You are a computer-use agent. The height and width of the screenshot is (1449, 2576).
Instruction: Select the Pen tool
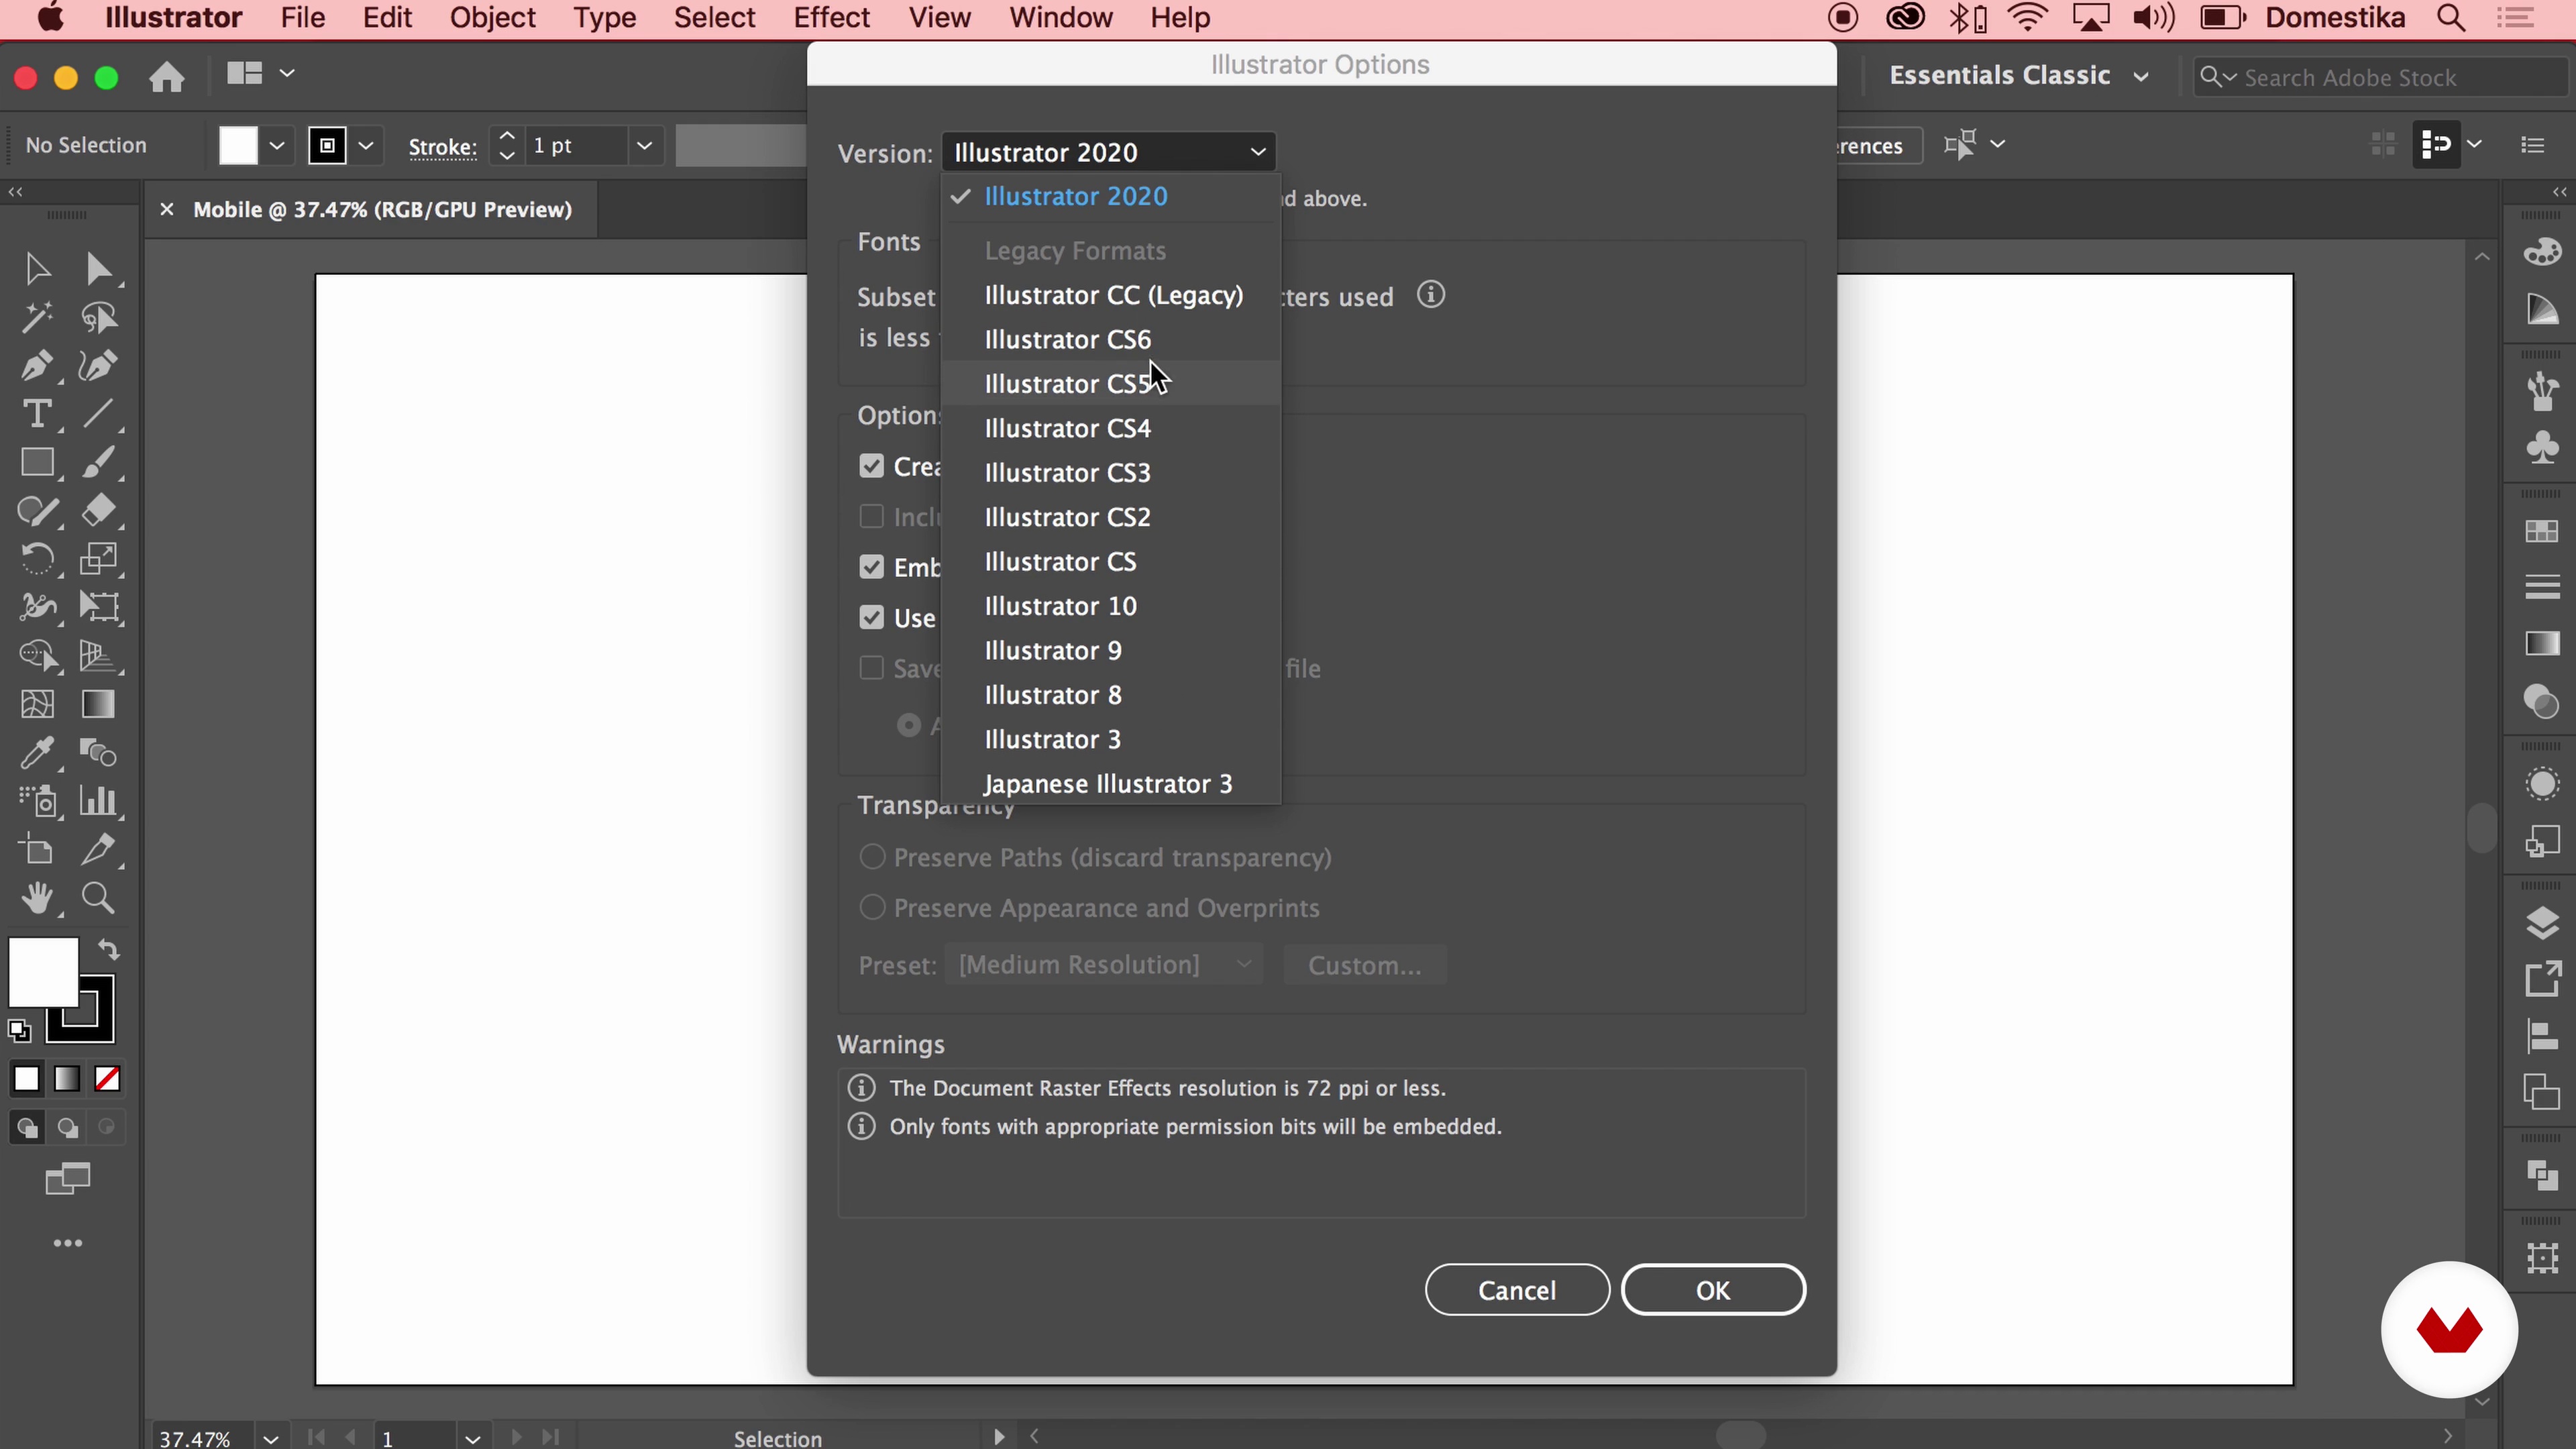(x=37, y=366)
